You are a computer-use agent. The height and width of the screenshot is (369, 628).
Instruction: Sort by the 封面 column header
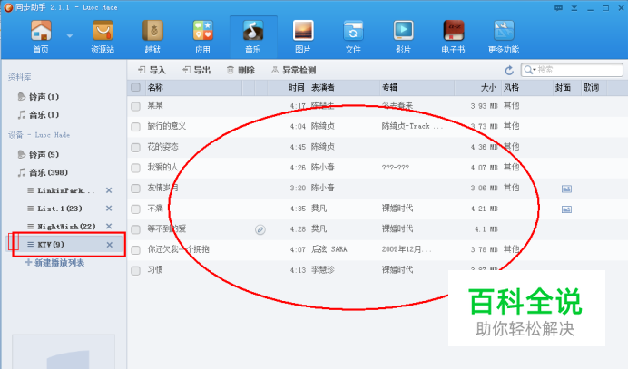click(566, 87)
